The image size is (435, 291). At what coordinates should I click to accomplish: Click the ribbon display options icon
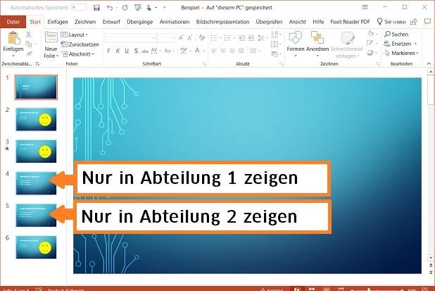pos(365,8)
